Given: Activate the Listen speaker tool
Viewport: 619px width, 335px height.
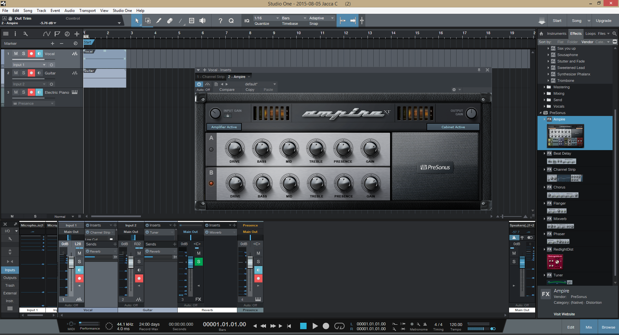Looking at the screenshot, I should tap(202, 21).
